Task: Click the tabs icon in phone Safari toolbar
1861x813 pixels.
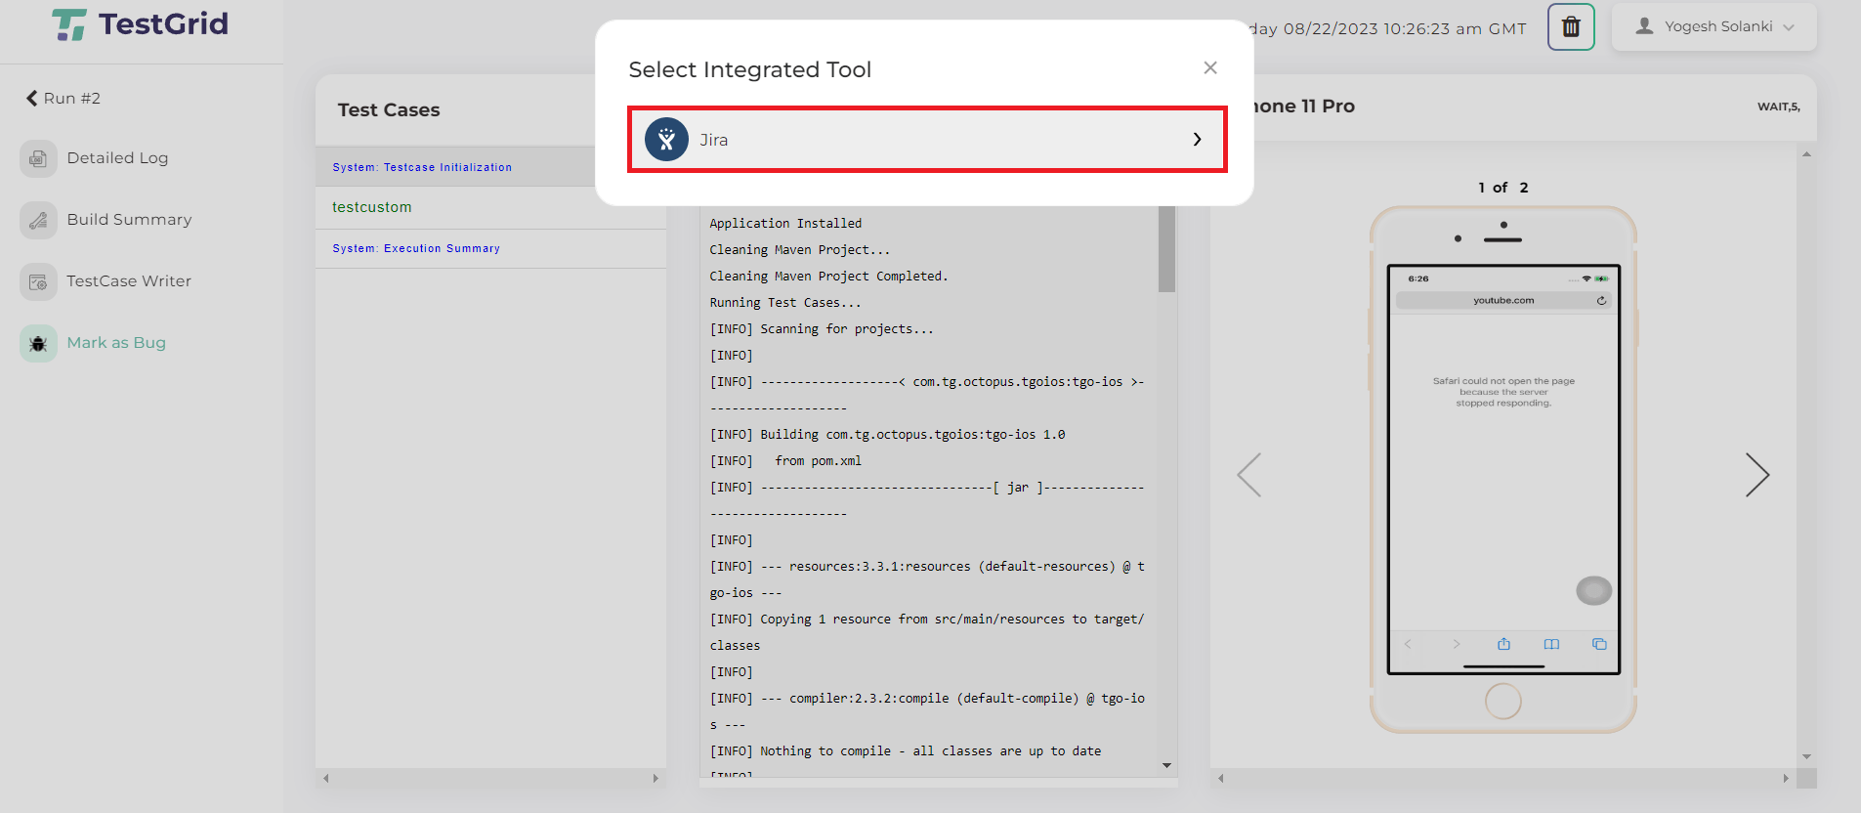Action: [x=1599, y=644]
